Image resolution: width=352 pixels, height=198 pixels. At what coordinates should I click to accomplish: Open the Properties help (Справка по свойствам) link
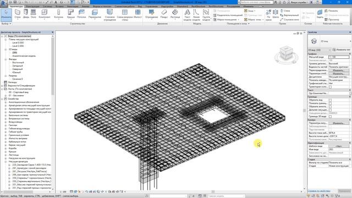[319, 191]
